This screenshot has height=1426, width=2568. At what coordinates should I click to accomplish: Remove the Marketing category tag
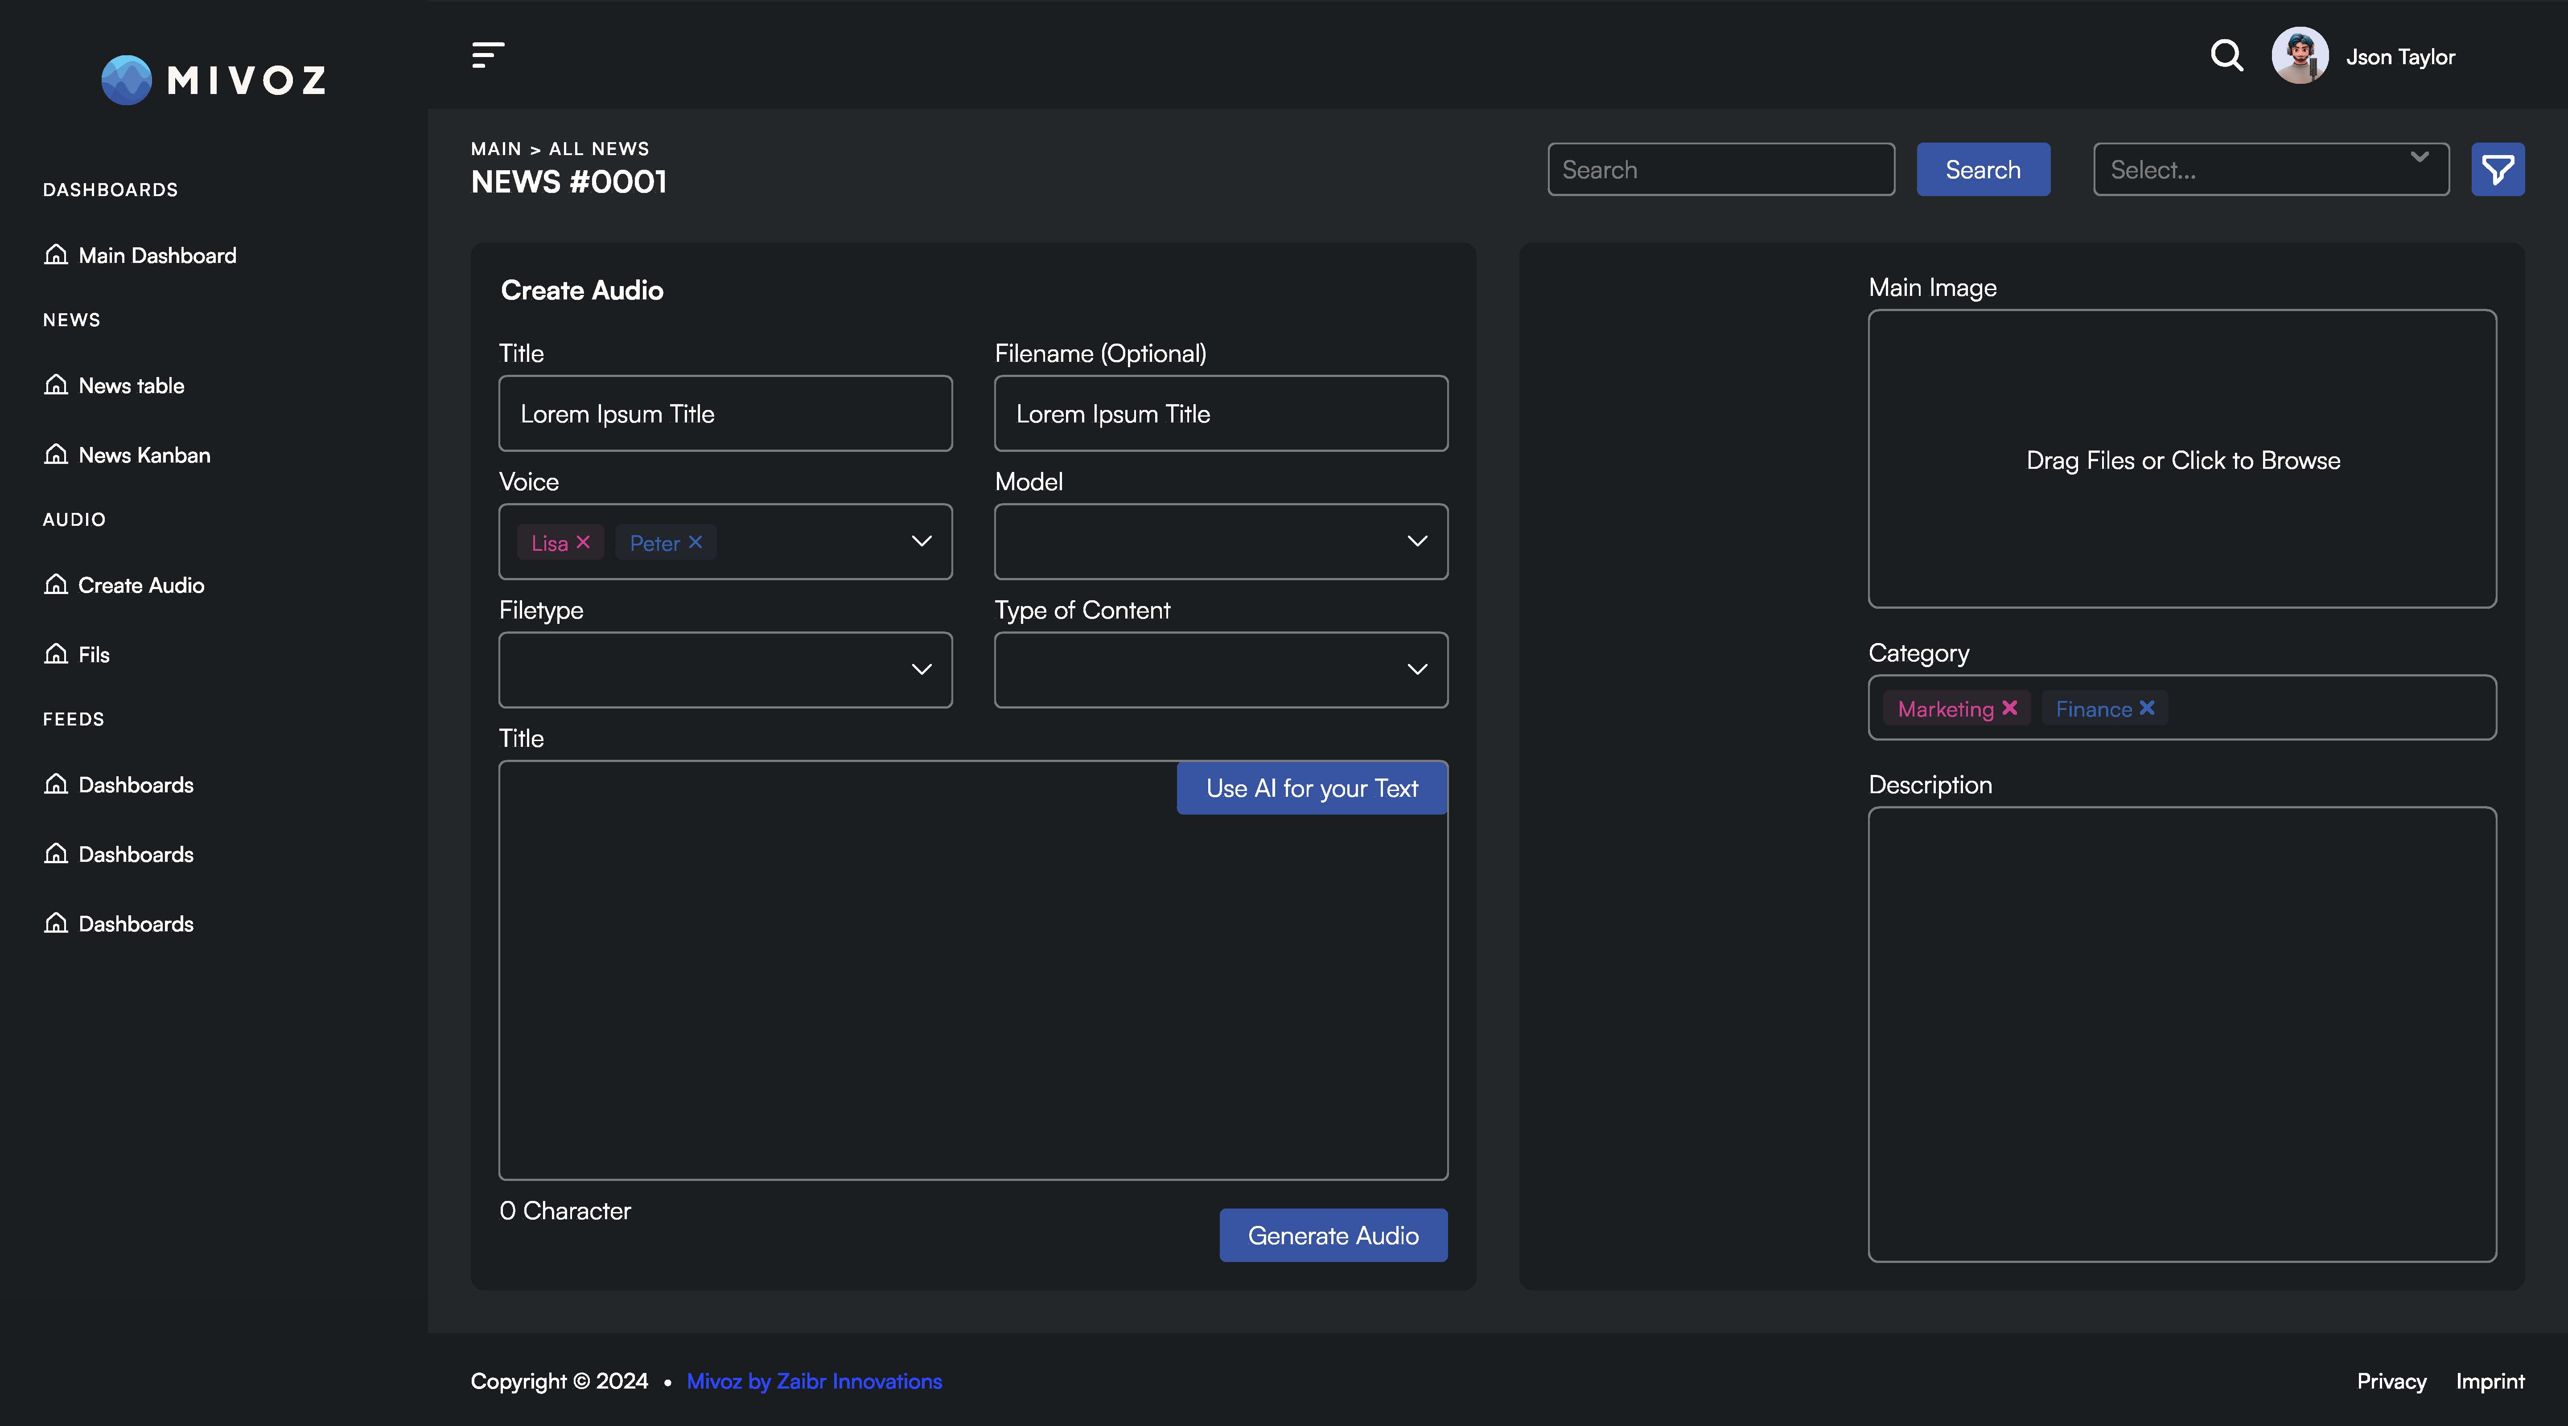(x=2010, y=708)
